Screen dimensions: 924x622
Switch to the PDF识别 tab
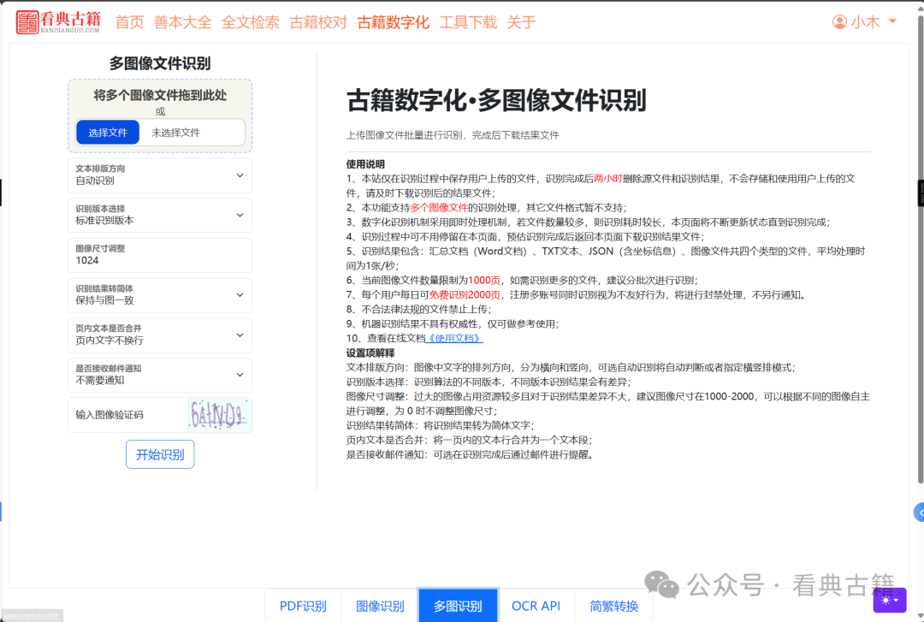pyautogui.click(x=302, y=605)
